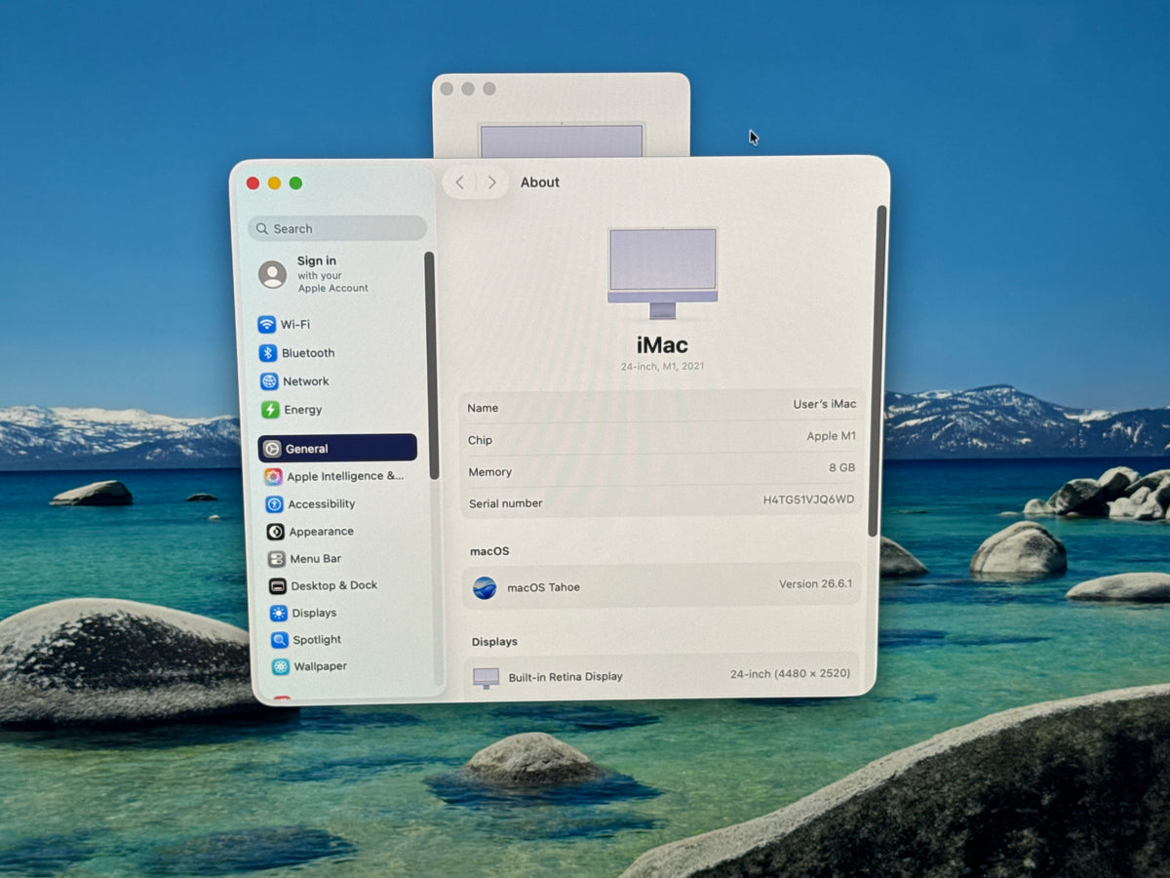
Task: Focus the Search field
Action: click(337, 228)
